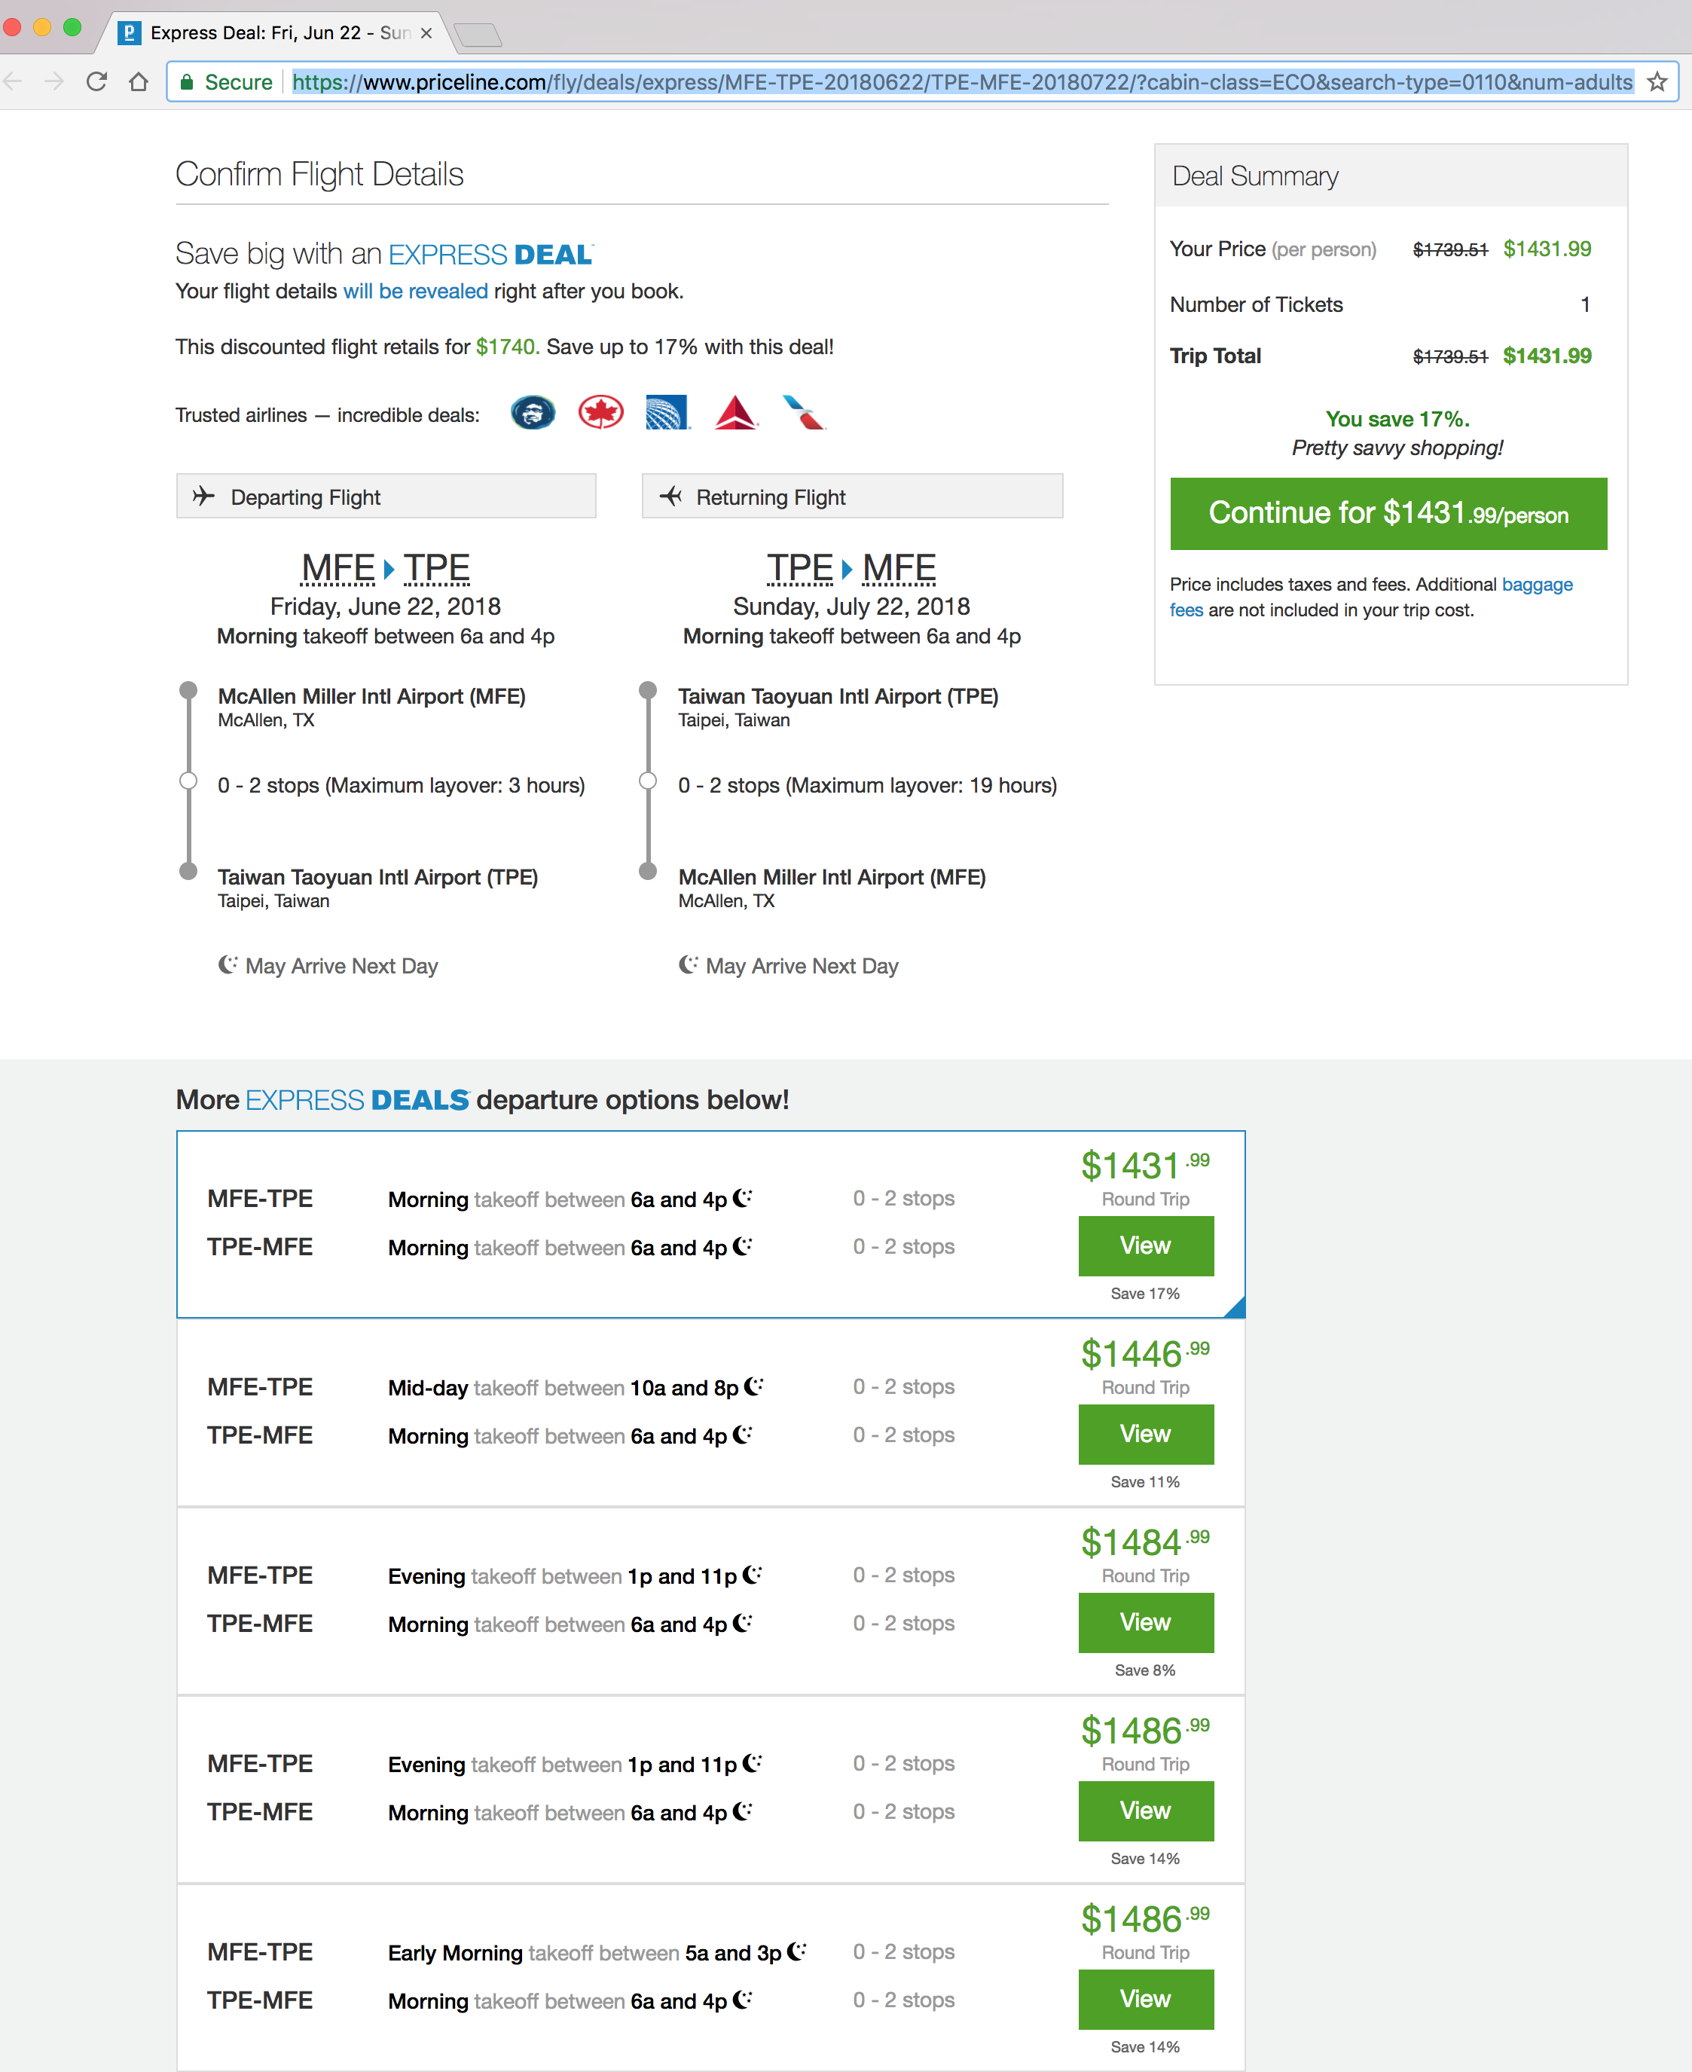
Task: Open the 'will be revealed' link
Action: coord(415,292)
